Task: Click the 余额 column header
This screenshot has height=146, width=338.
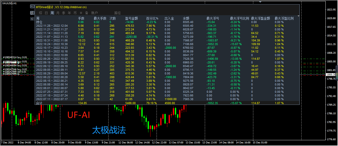Action: (186, 19)
